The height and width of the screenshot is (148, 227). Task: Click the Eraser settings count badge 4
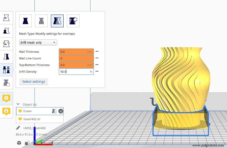point(61,111)
